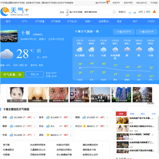Click the 中雨到暴雨 forecast icon
Screen dimensions: 159x159
point(115,50)
